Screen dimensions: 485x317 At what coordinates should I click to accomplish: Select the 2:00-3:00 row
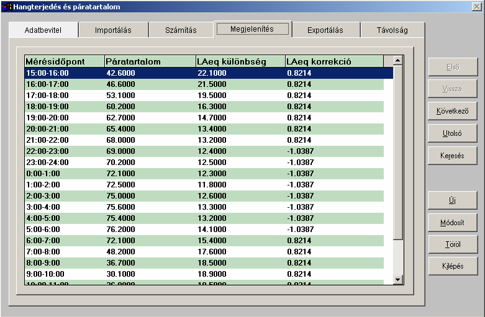point(204,196)
